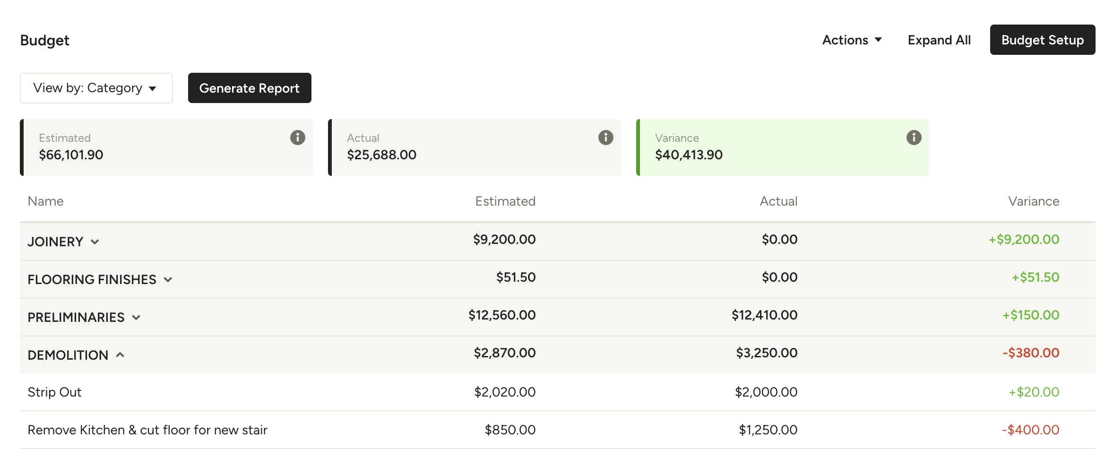Expand the PRELIMINARIES category row
Screen dimensions: 1105x449
point(557,317)
